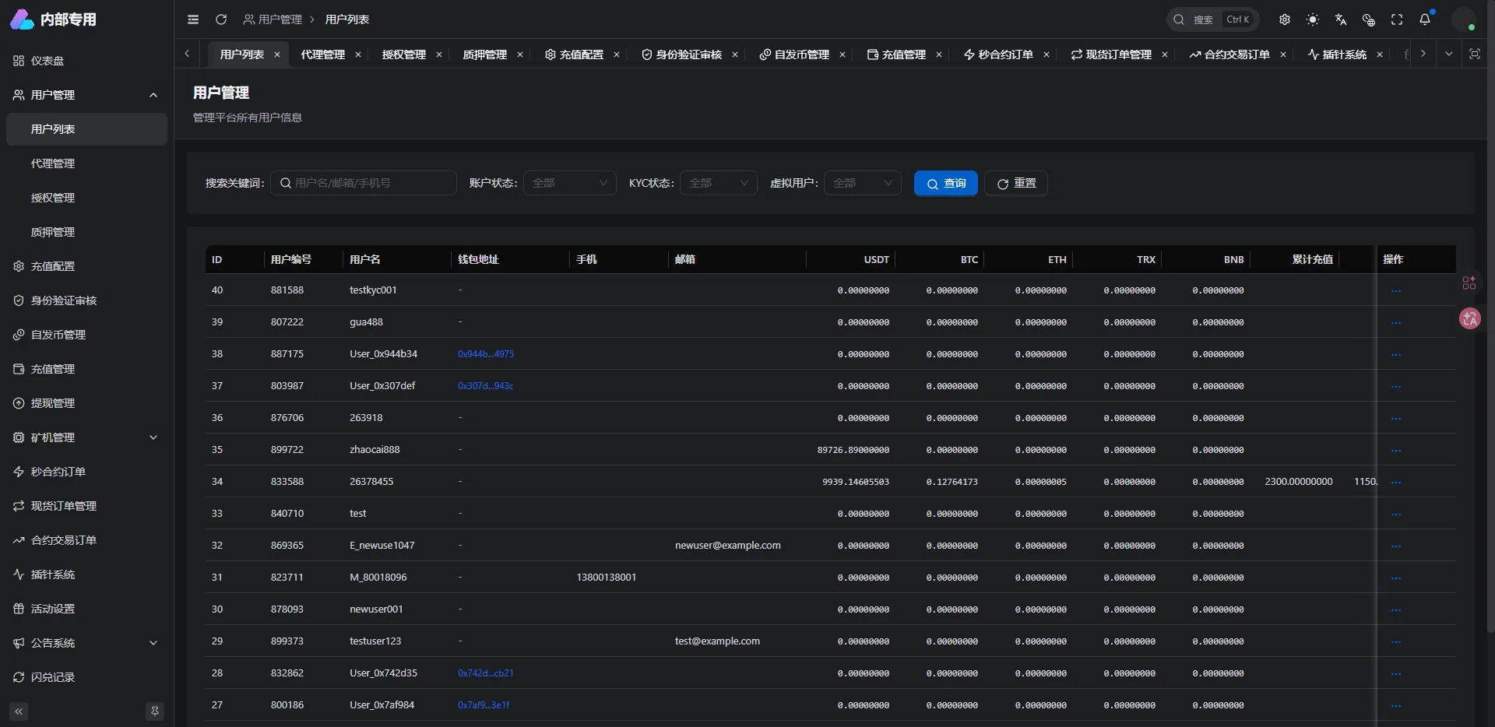Click the pin icon at sidebar bottom
The height and width of the screenshot is (727, 1495).
(x=155, y=711)
